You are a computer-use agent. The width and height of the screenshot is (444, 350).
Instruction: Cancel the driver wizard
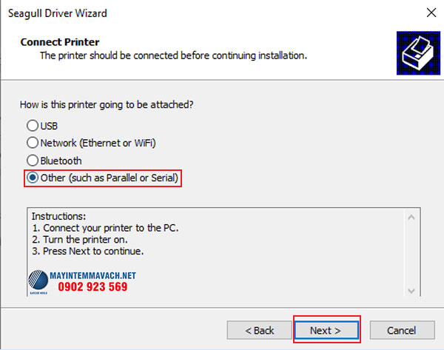tap(401, 330)
